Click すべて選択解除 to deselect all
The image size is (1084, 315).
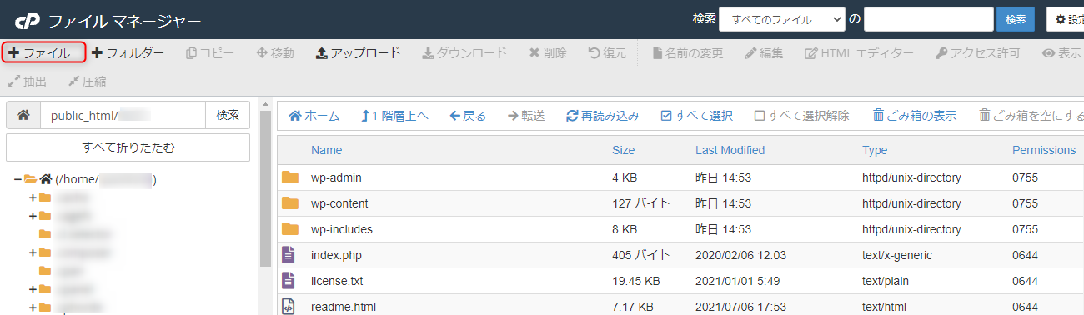(x=801, y=116)
